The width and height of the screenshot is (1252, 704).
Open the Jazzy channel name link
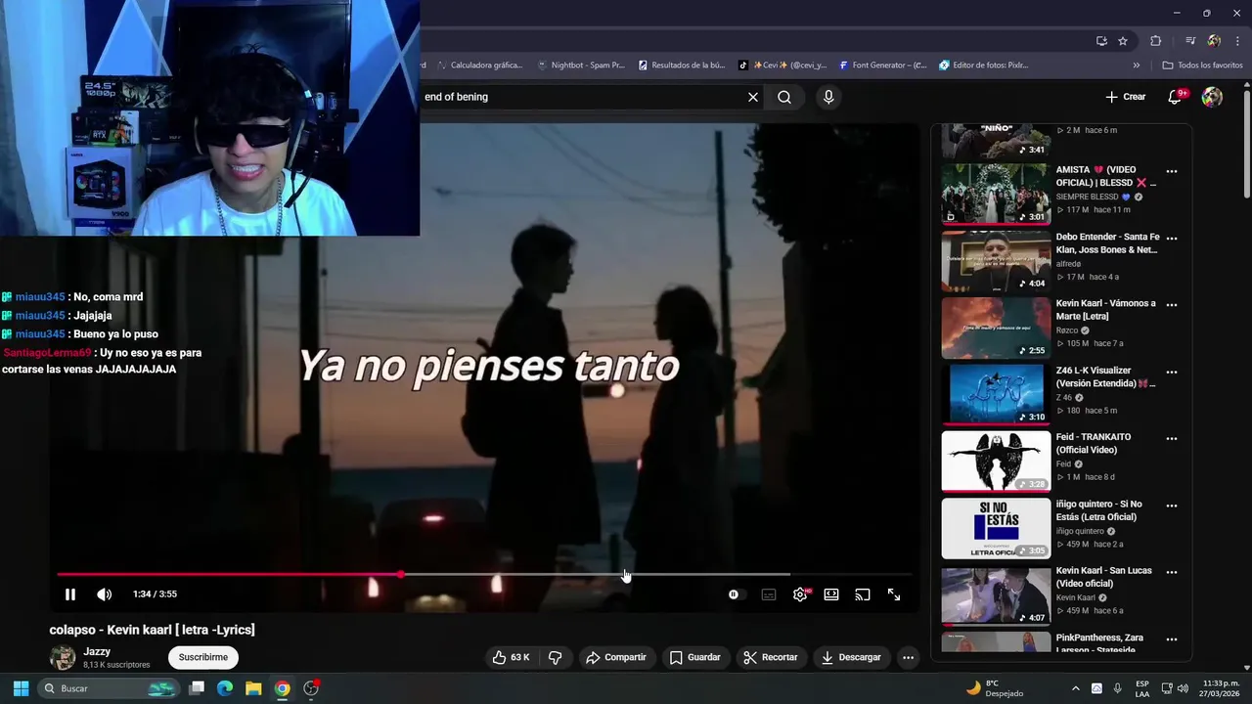point(97,651)
